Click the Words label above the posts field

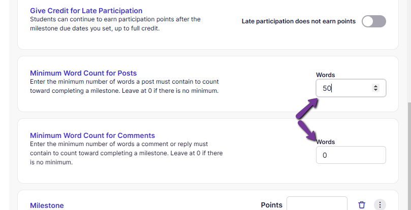(325, 75)
